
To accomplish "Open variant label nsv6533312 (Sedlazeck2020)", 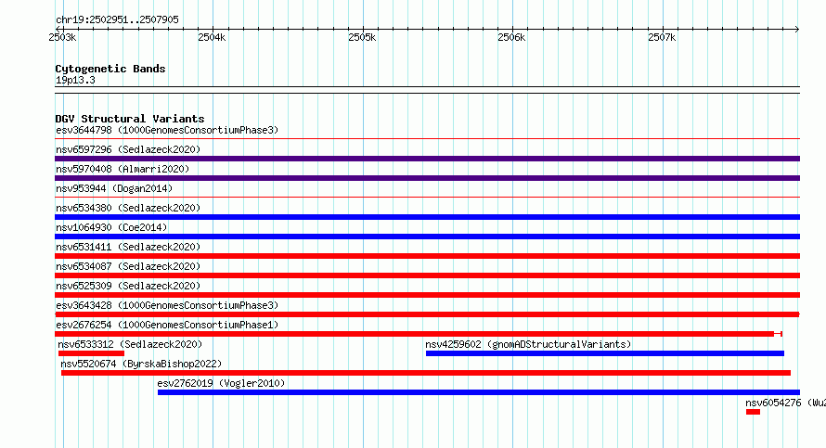I will [x=130, y=344].
